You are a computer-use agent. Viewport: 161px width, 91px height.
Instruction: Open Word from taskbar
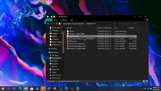[x=49, y=88]
